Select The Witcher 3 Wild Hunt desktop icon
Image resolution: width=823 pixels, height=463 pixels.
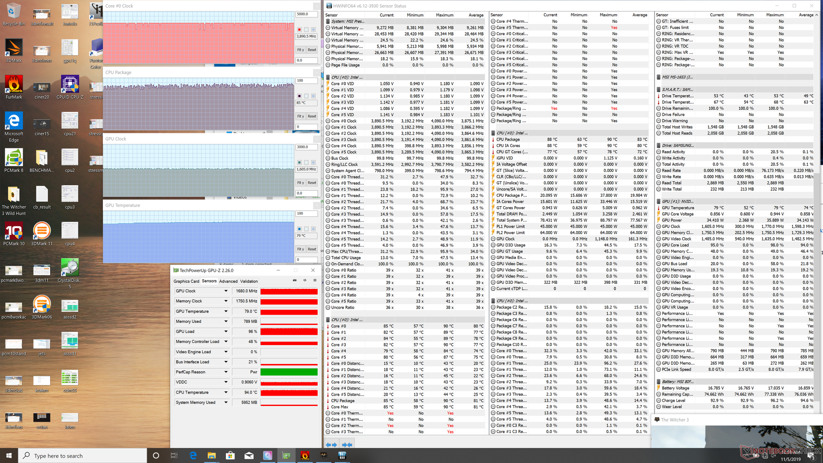[x=14, y=201]
